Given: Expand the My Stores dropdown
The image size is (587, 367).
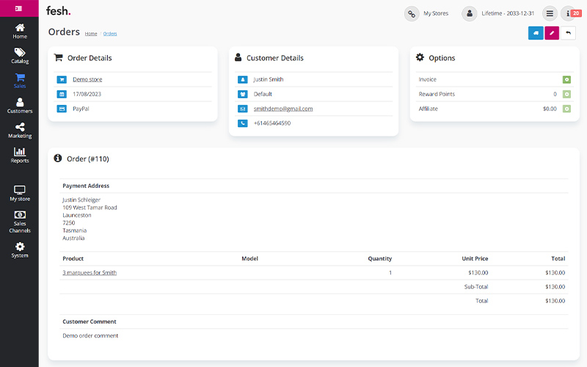Looking at the screenshot, I should pos(426,13).
